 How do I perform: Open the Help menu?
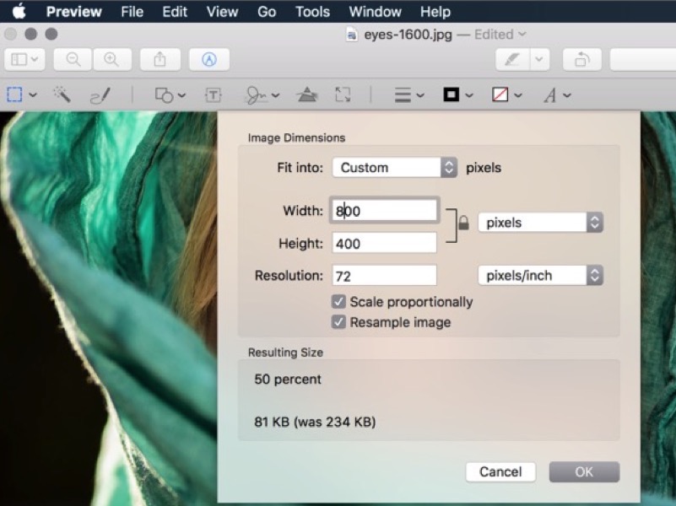(435, 12)
